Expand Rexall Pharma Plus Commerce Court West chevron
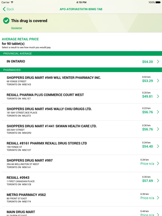The width and height of the screenshot is (162, 216). 158,96
